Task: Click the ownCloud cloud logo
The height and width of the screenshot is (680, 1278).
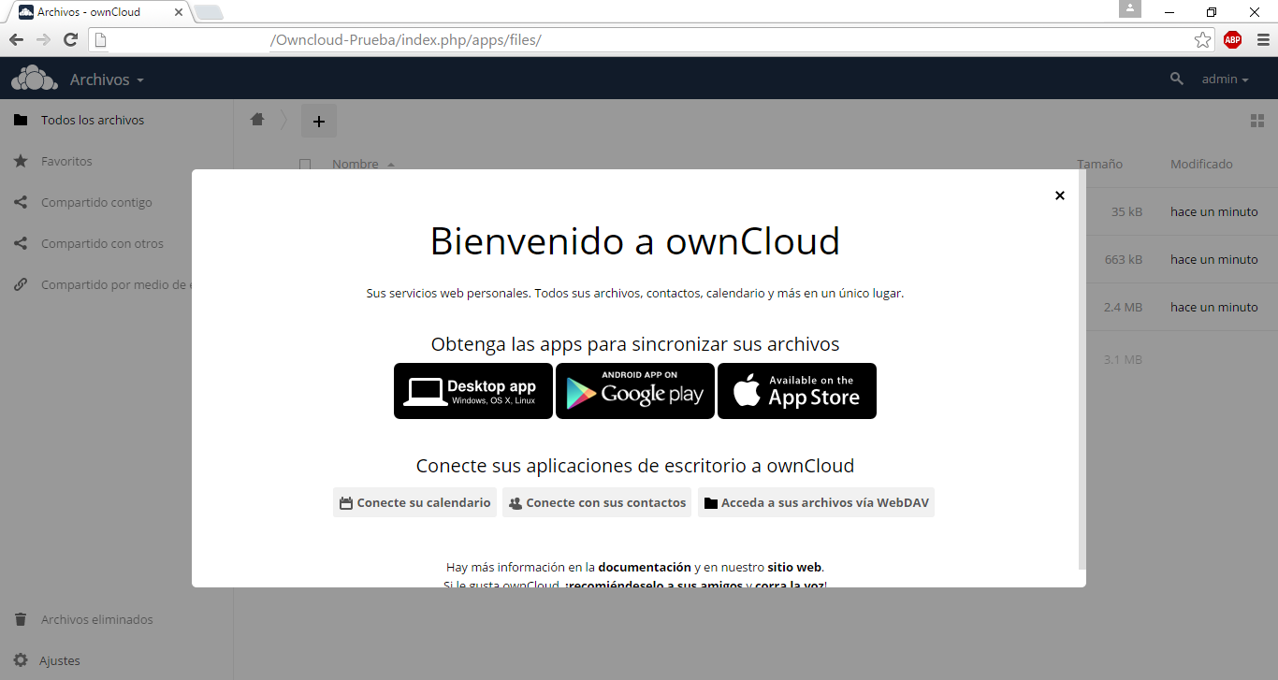Action: 35,80
